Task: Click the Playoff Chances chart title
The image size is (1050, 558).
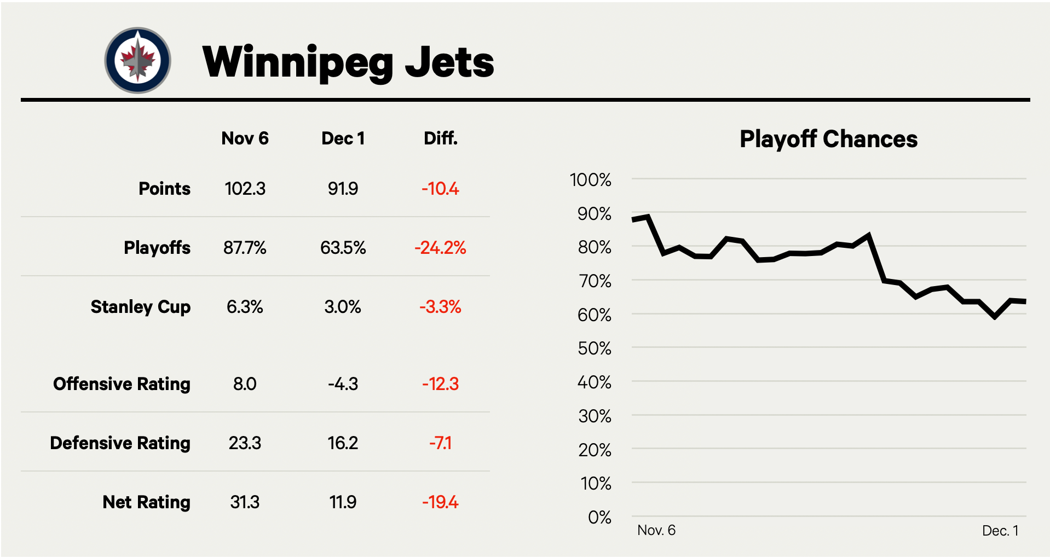Action: (x=828, y=139)
